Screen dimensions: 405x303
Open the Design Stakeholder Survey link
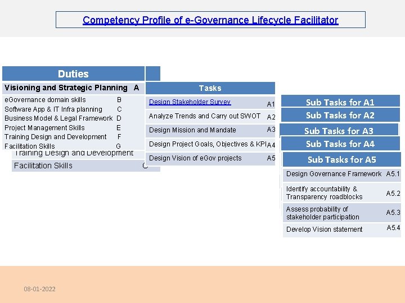[x=190, y=102]
